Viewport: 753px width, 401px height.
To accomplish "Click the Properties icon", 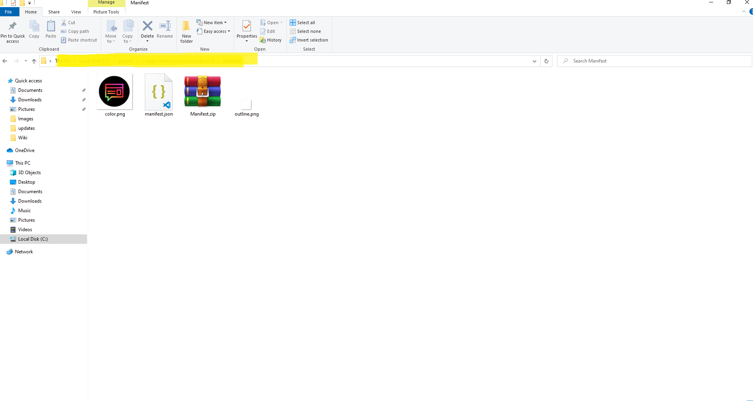I will tap(247, 27).
